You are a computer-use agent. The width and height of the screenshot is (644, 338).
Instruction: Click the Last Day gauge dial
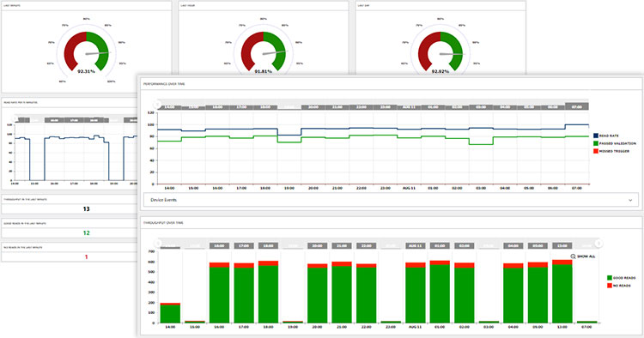click(x=440, y=51)
